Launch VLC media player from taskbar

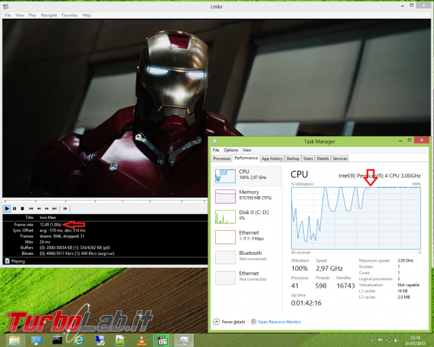pyautogui.click(x=142, y=340)
